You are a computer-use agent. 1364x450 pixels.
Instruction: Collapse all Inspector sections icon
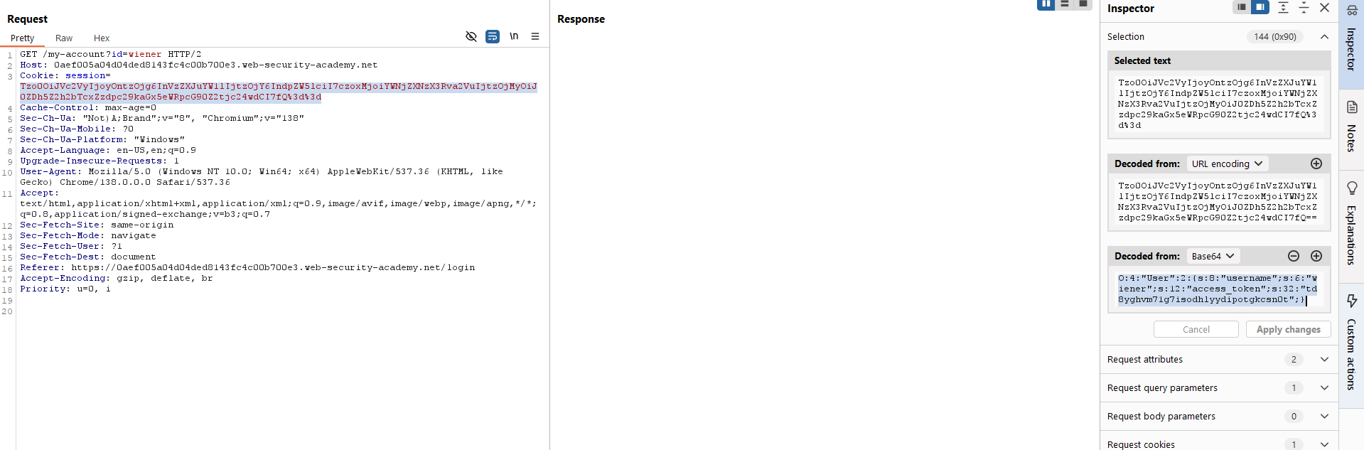1304,8
